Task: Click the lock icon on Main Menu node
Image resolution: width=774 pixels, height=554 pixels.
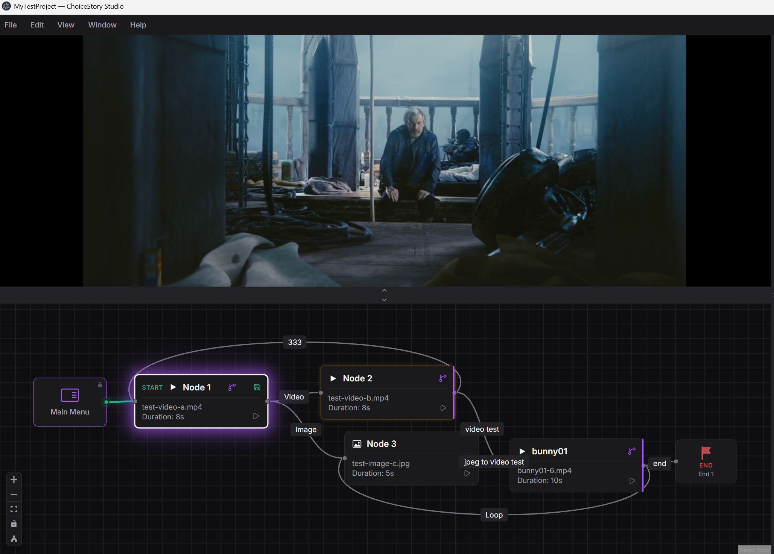Action: 100,385
